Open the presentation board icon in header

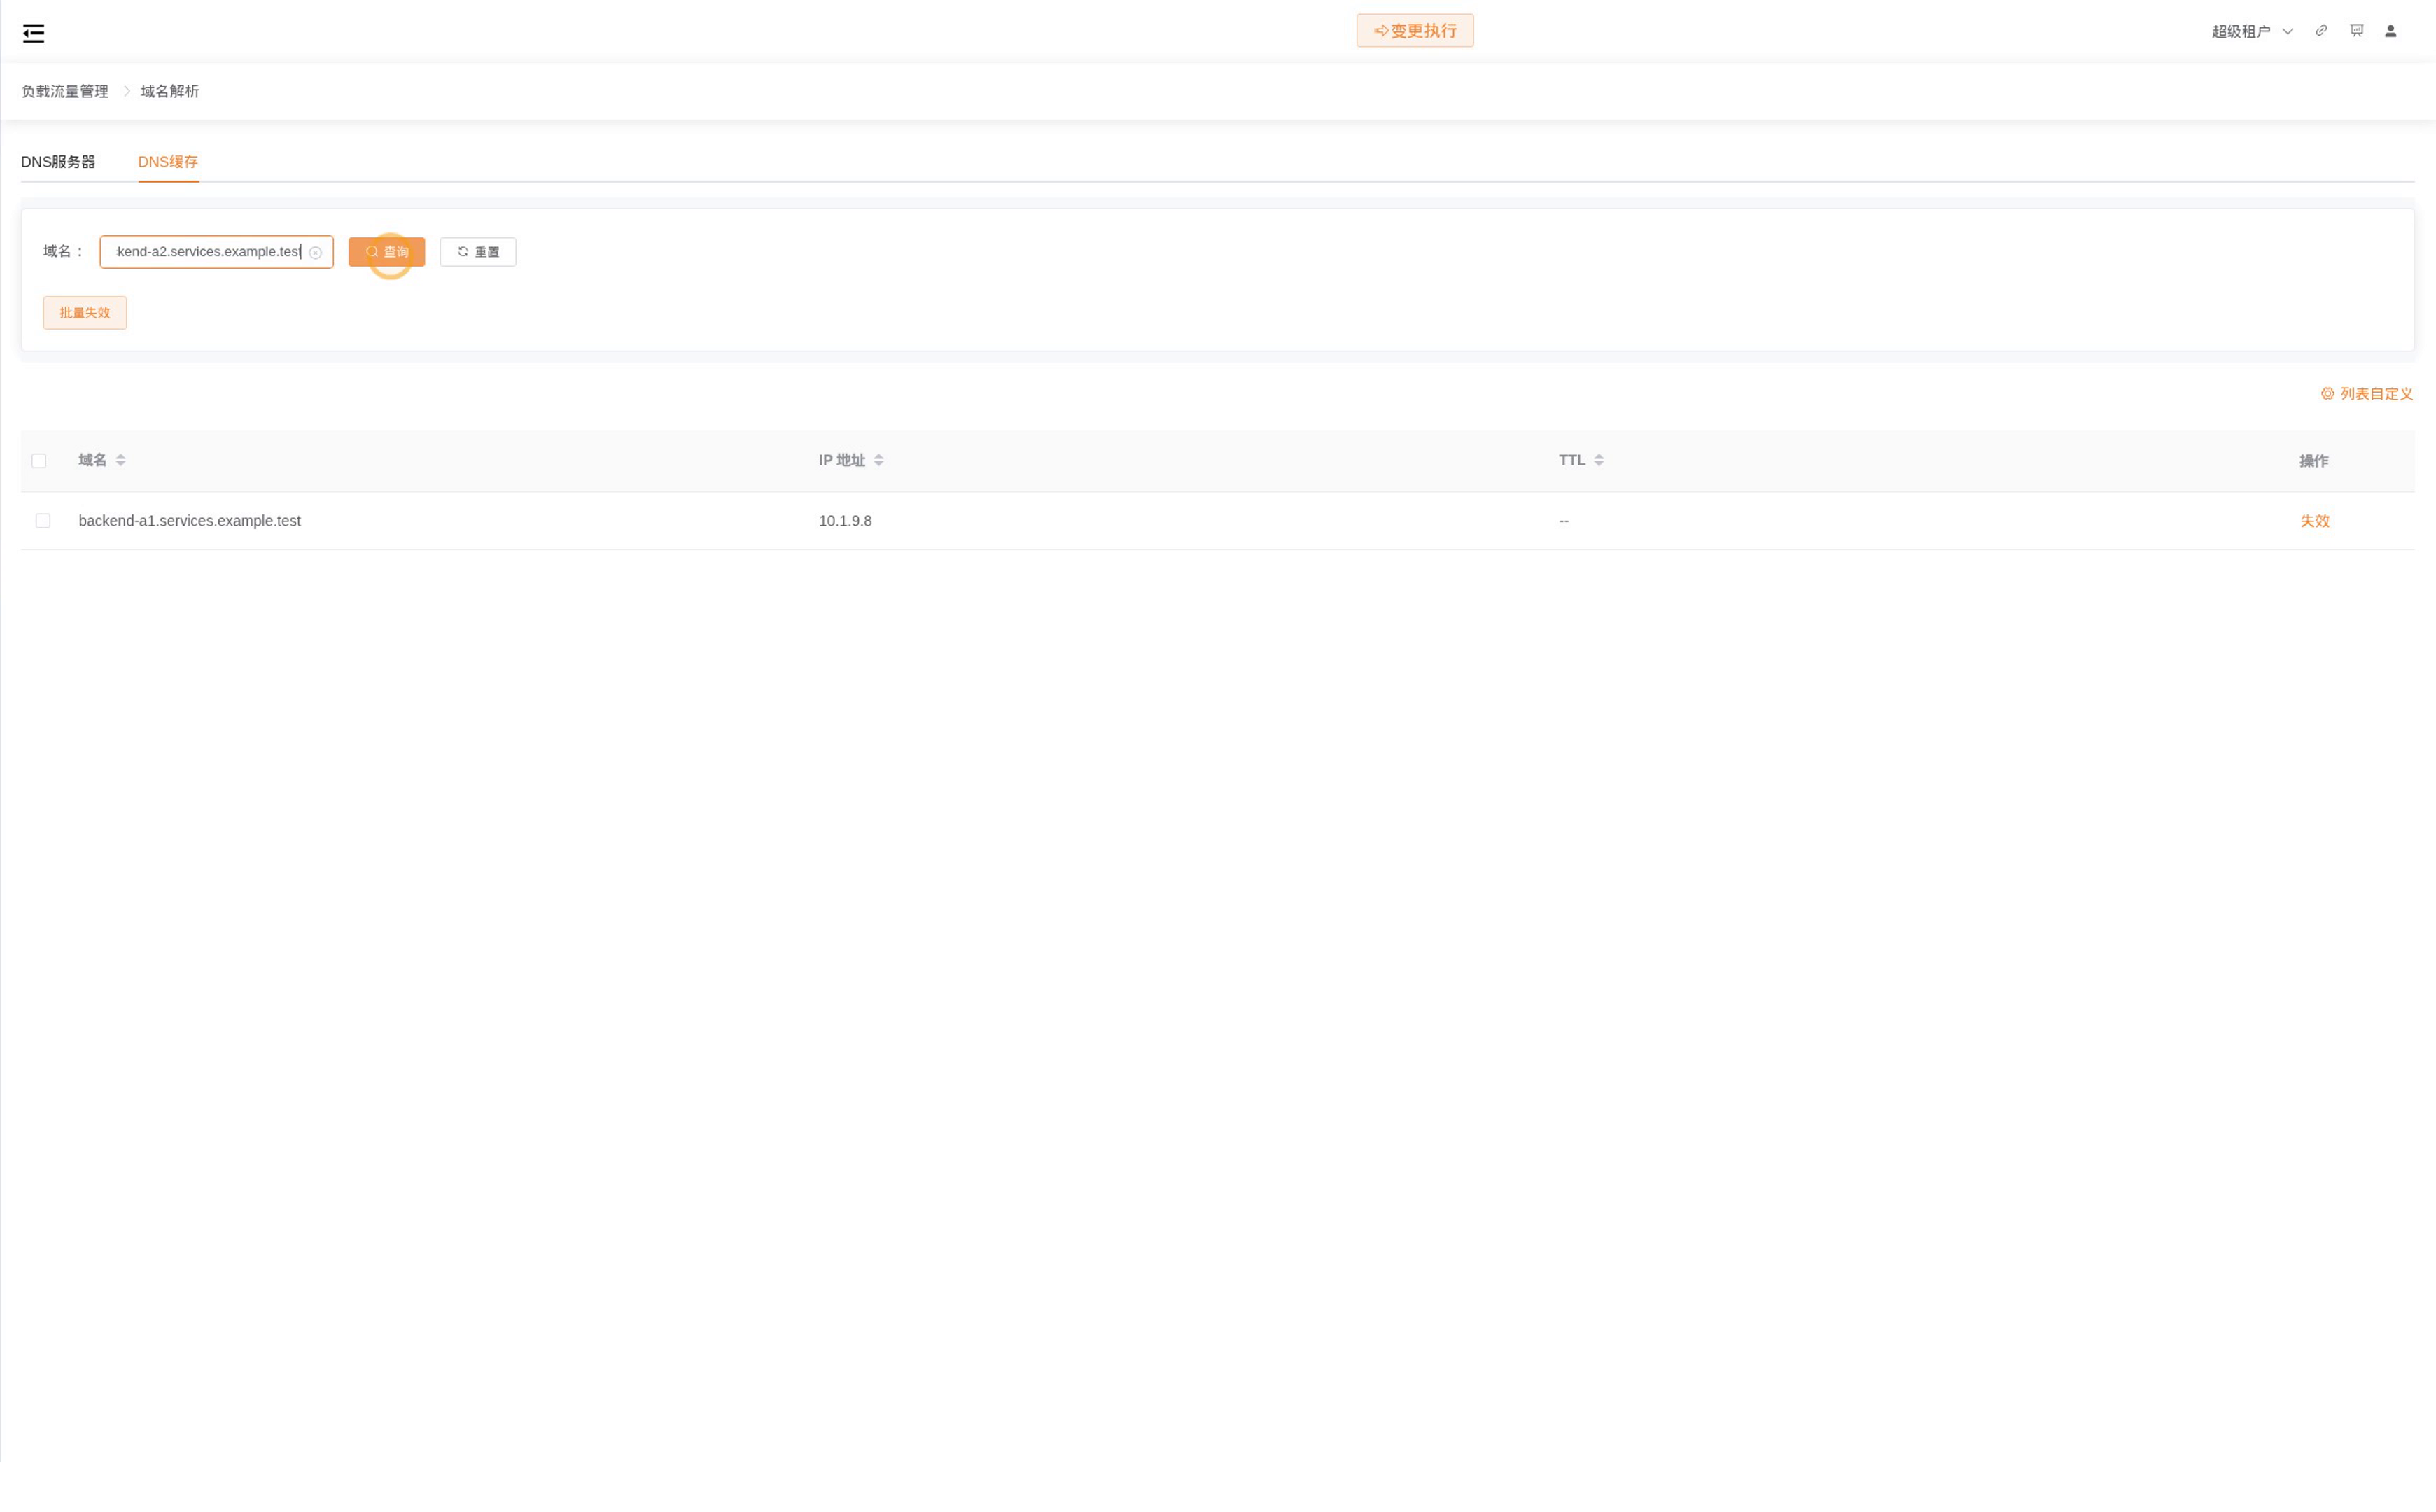tap(2357, 31)
